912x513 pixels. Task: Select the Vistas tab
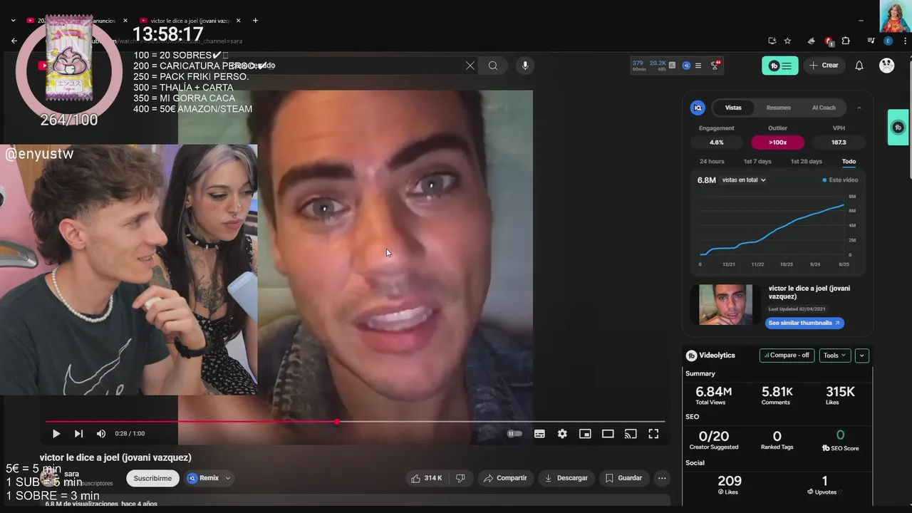click(733, 108)
